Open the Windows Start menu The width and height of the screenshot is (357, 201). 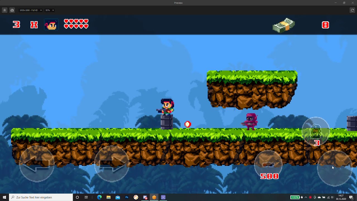point(4,197)
